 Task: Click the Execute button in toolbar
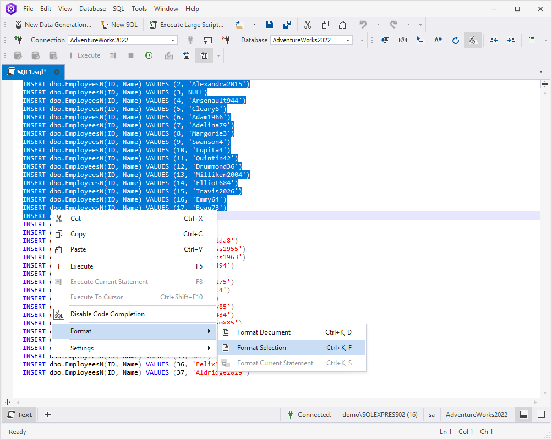tap(85, 55)
